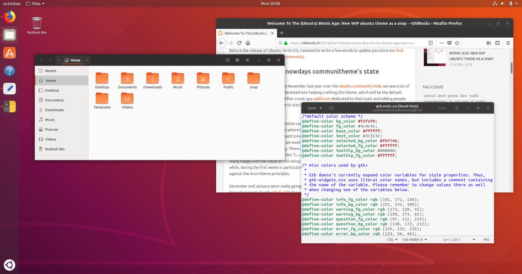Launch Ubuntu Software from the dock
This screenshot has width=522, height=274.
point(9,52)
